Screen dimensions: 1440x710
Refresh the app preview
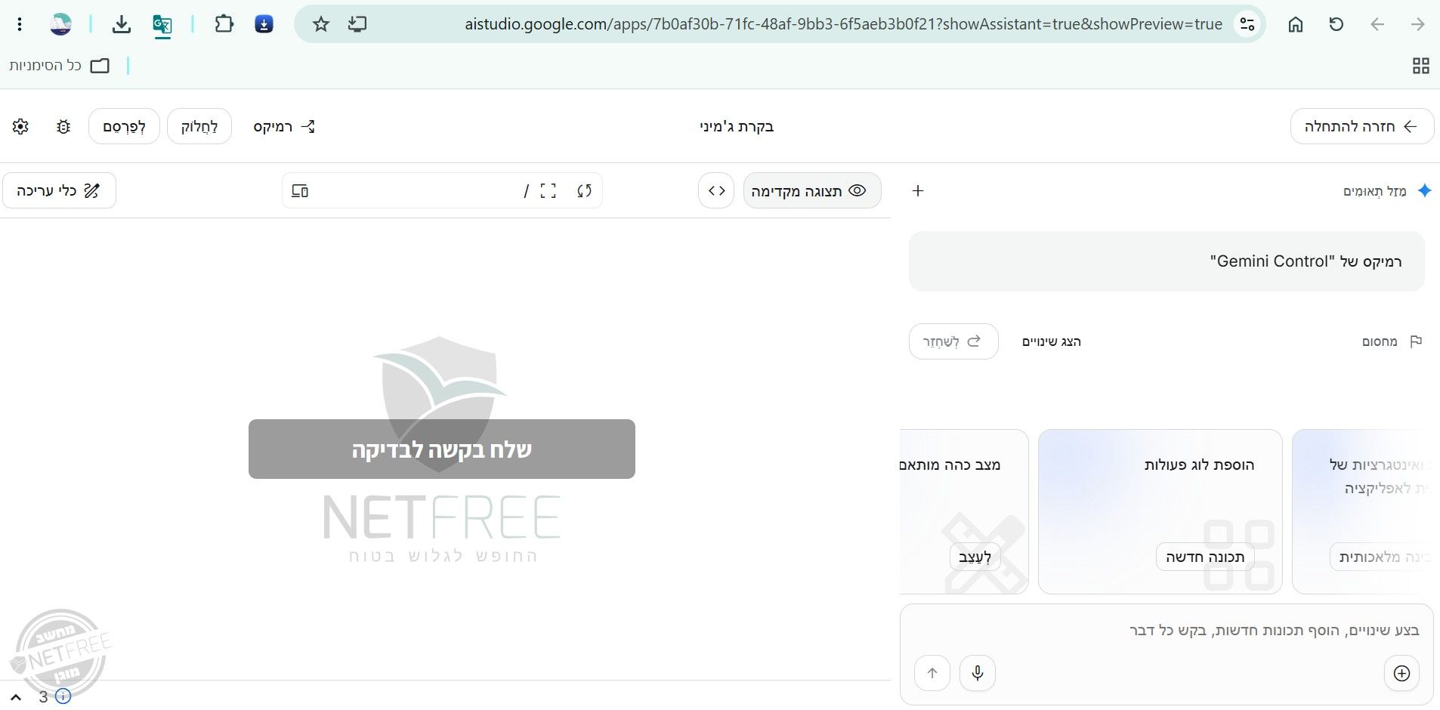pos(584,190)
